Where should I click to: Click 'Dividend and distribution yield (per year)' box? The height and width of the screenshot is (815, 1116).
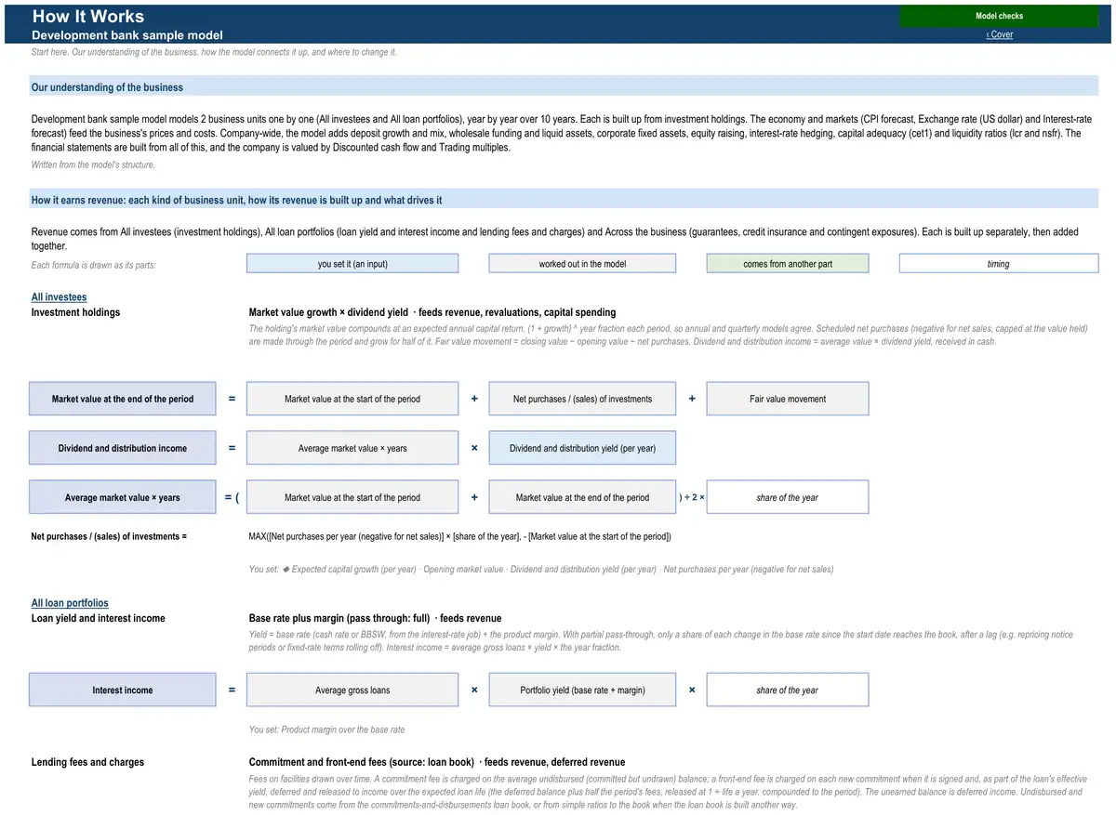(582, 448)
